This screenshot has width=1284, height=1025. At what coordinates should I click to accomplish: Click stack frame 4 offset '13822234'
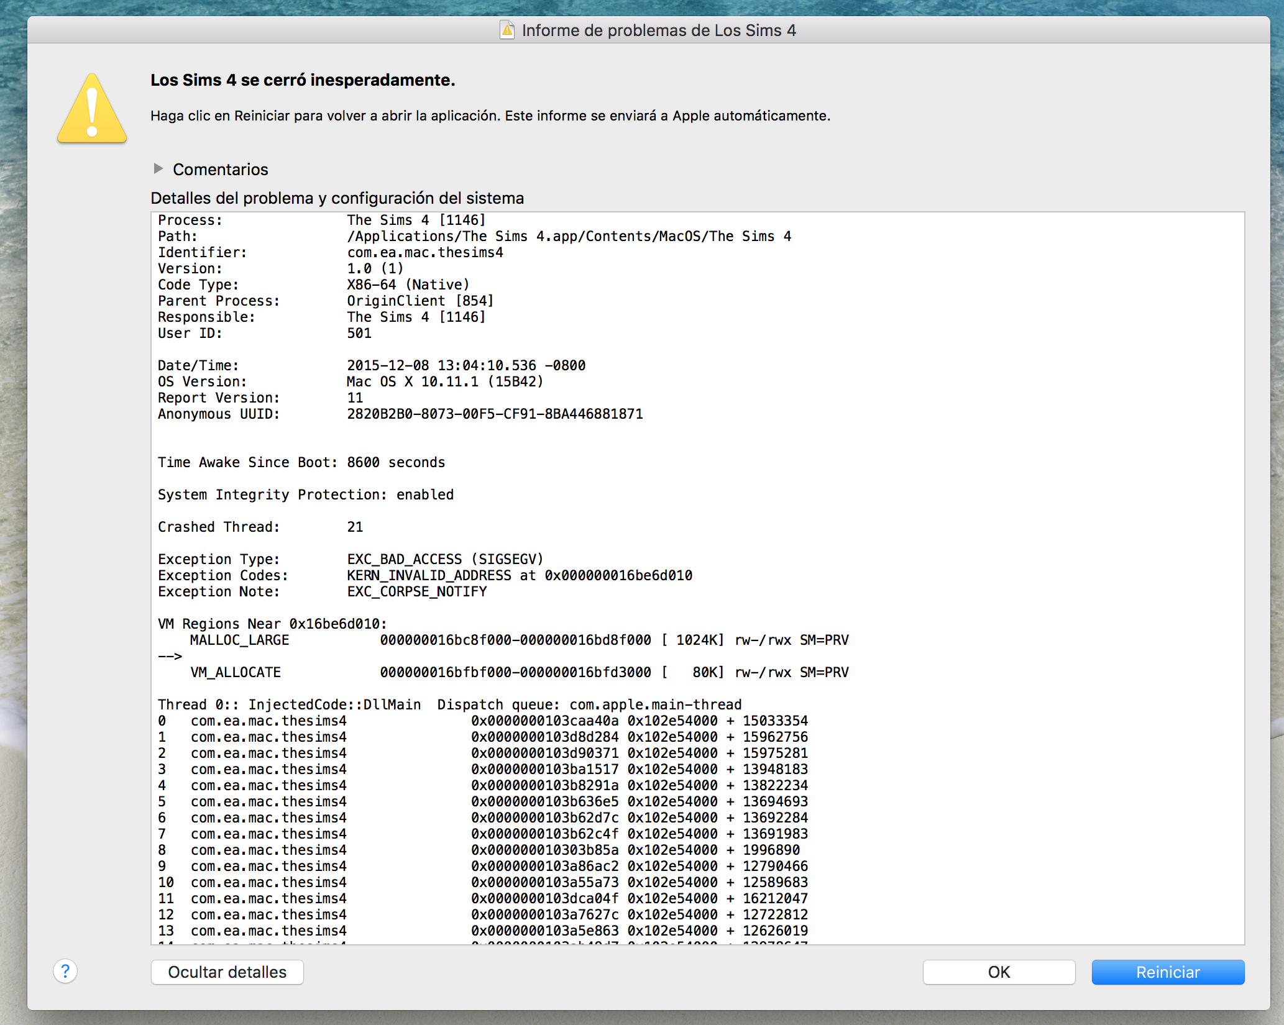point(776,785)
